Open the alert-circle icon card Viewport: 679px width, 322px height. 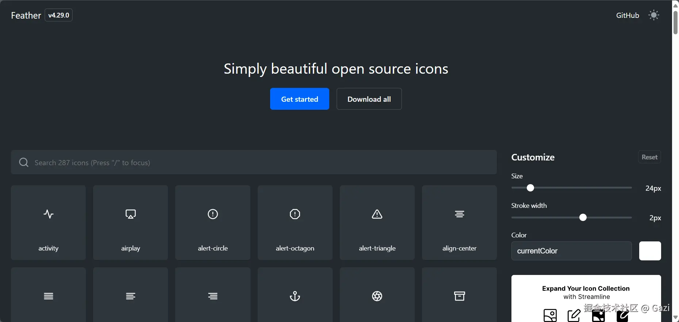point(213,222)
